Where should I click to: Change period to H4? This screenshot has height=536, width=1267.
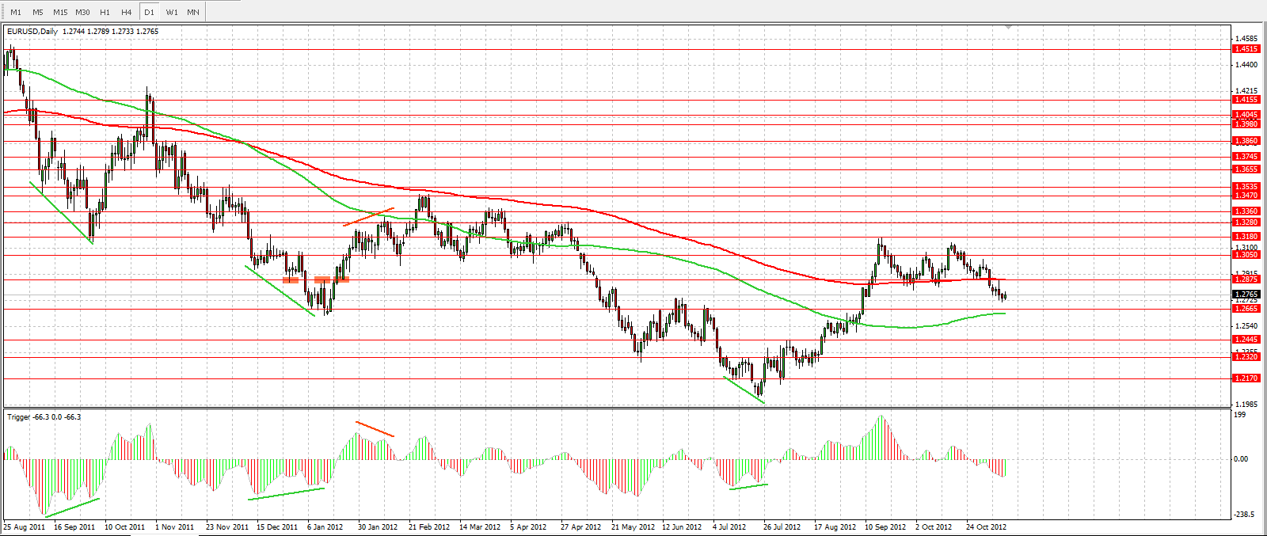click(127, 12)
